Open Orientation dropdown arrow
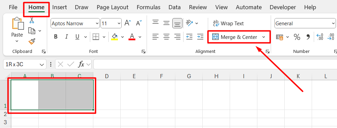 pos(197,24)
